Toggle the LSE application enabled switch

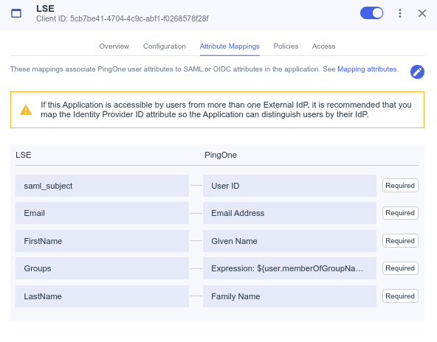click(371, 13)
